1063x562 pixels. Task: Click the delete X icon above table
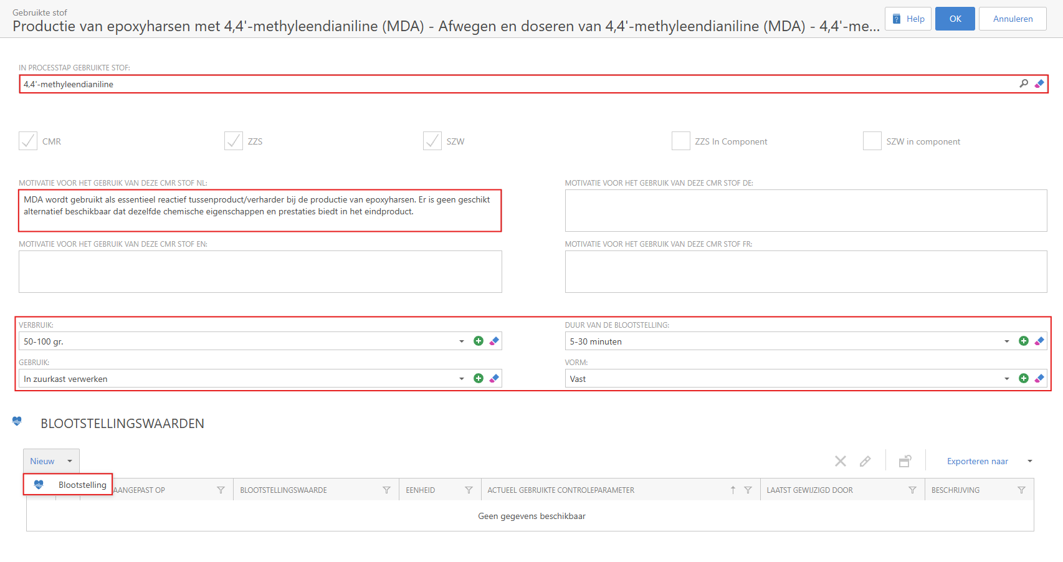click(x=840, y=461)
